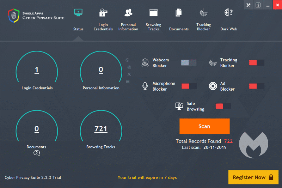This screenshot has width=282, height=188.
Task: Open the info icon in the title bar
Action: point(258,5)
